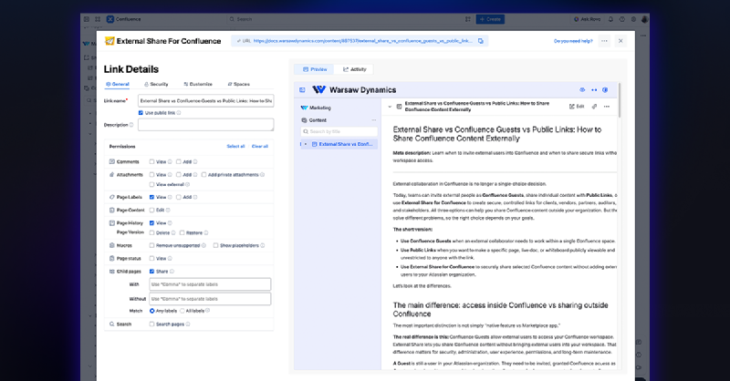
Task: Click the eye icon in Warsaw Dynamics header
Action: pyautogui.click(x=582, y=90)
